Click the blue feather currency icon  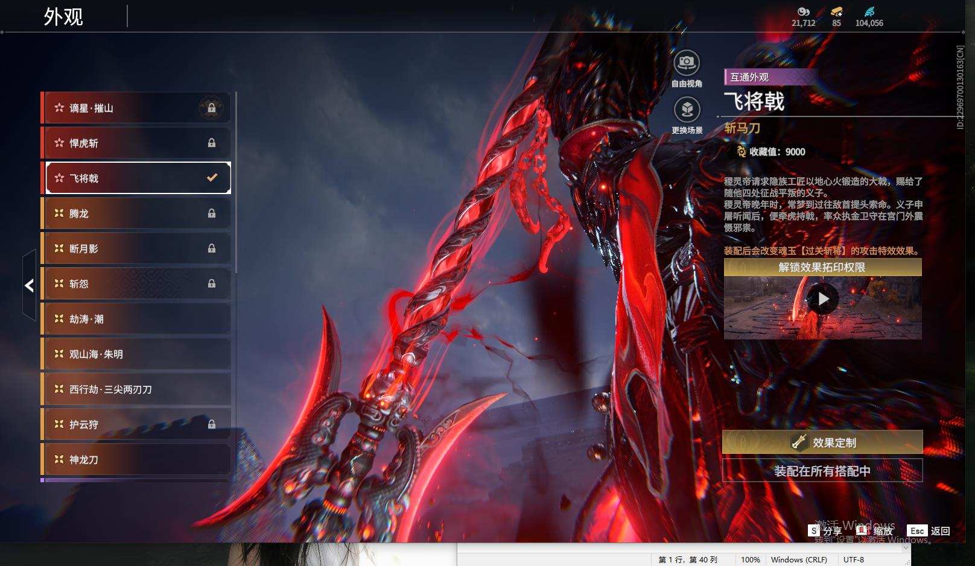(x=869, y=11)
